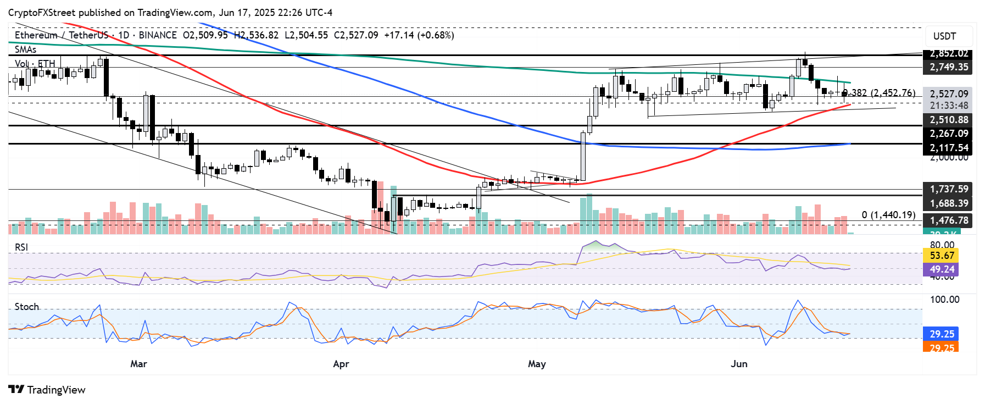The image size is (985, 404).
Task: Select the Apr marker on time axis
Action: [x=341, y=364]
